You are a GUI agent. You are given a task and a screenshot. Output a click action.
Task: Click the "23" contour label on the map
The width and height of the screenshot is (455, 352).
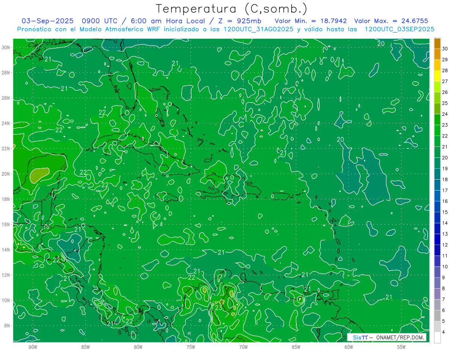pyautogui.click(x=218, y=308)
